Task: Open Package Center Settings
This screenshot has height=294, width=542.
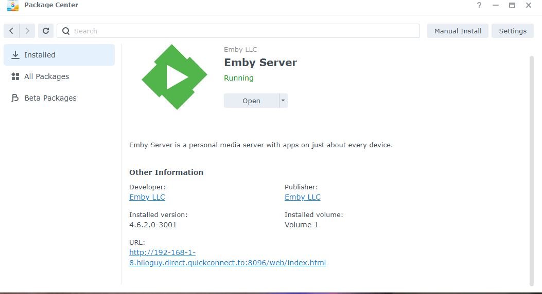Action: pyautogui.click(x=512, y=31)
